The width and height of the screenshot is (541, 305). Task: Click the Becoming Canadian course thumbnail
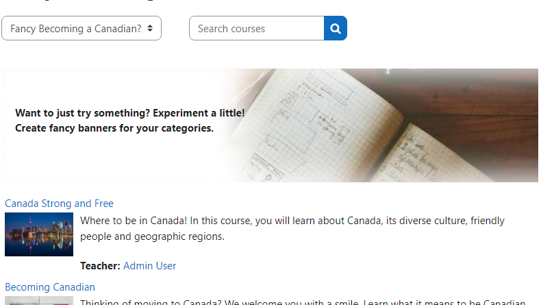(39, 300)
